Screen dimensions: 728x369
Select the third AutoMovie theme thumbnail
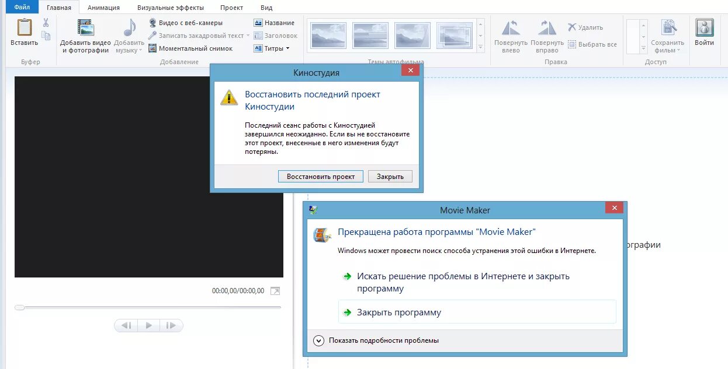412,36
